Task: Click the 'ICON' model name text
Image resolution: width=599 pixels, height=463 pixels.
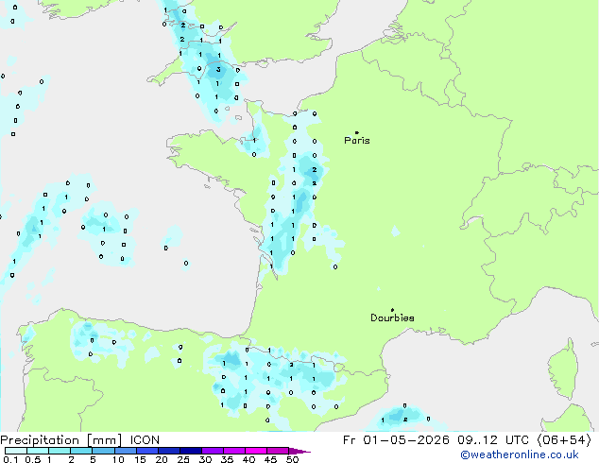Action: 145,440
